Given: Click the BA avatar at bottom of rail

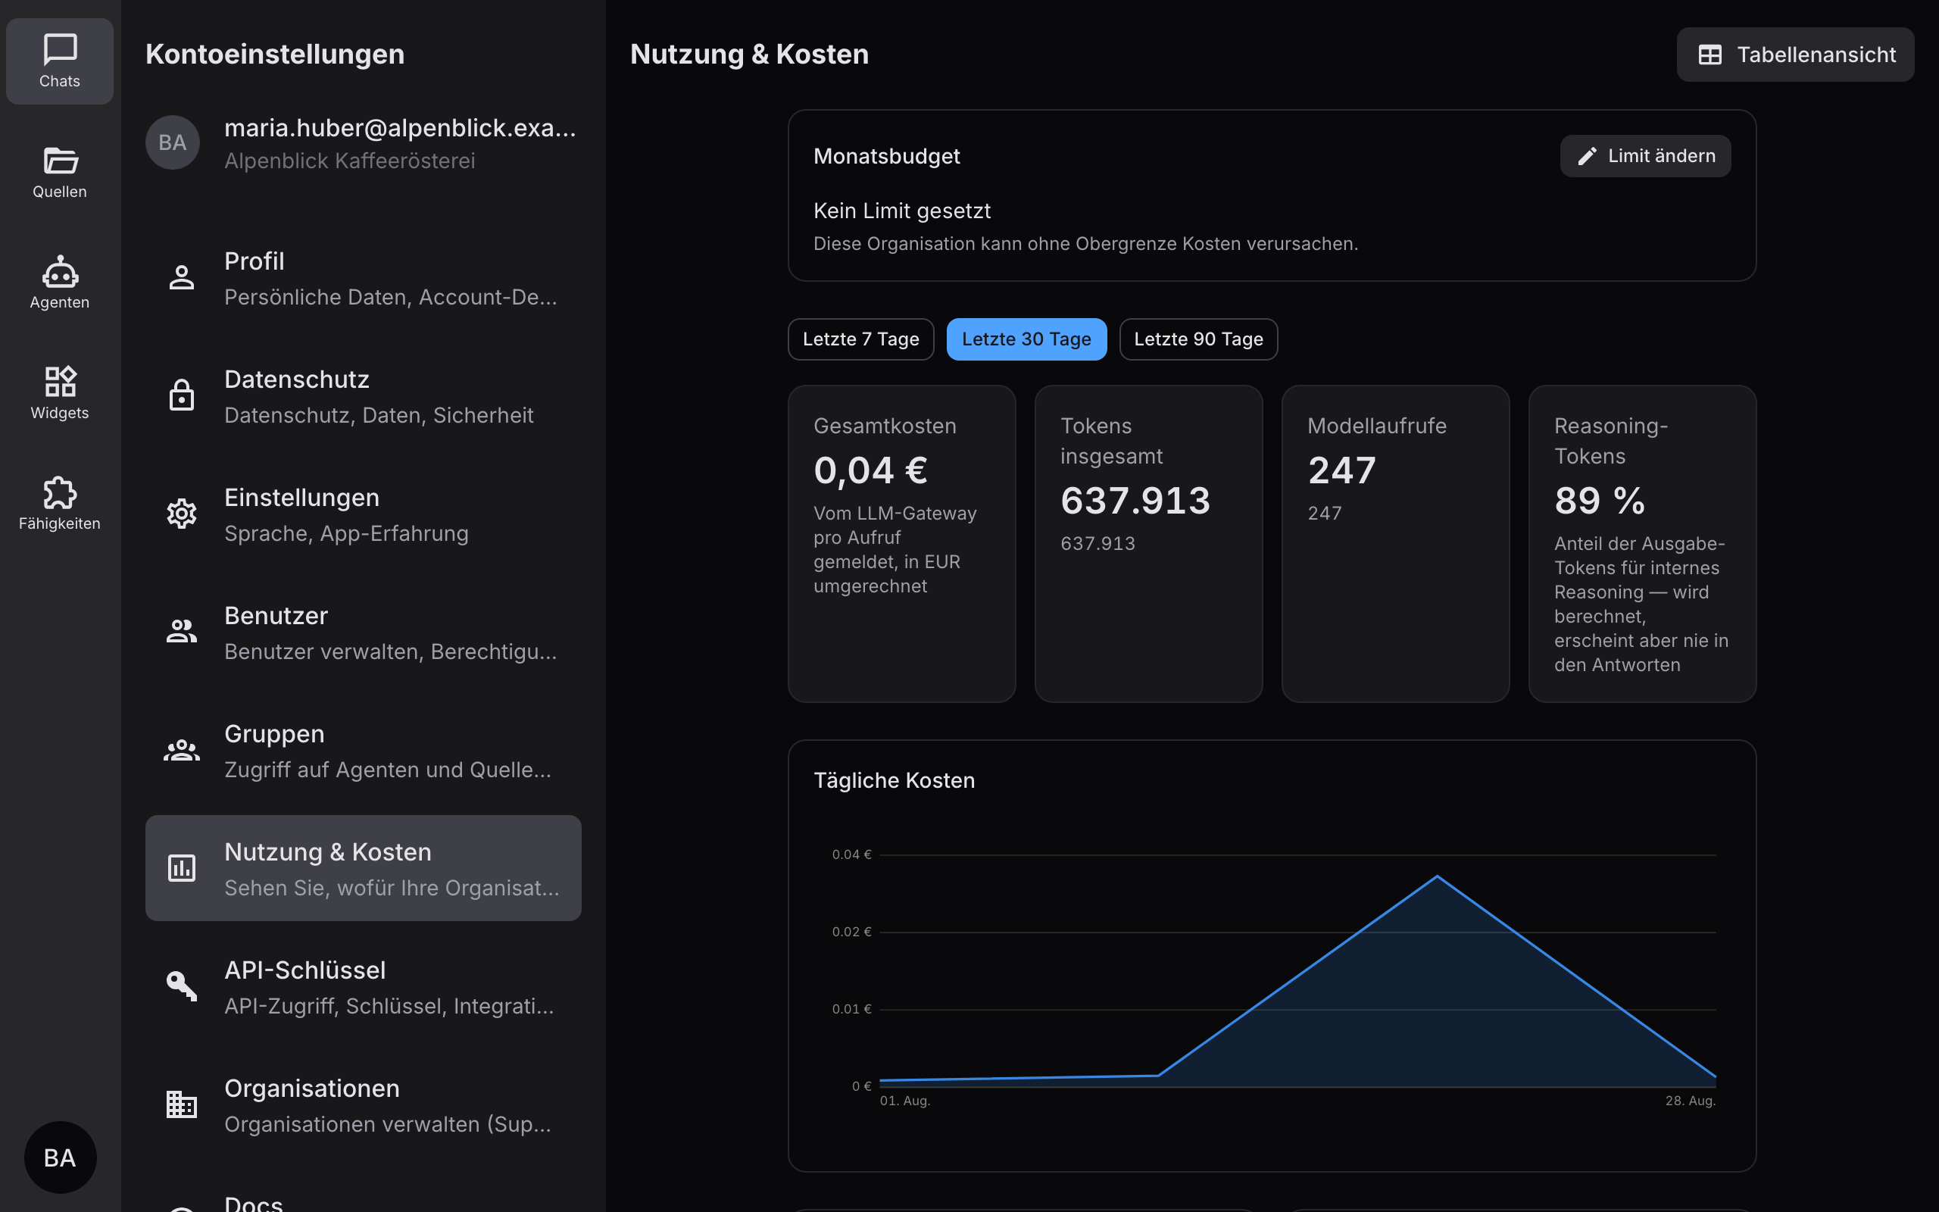Looking at the screenshot, I should [x=60, y=1157].
